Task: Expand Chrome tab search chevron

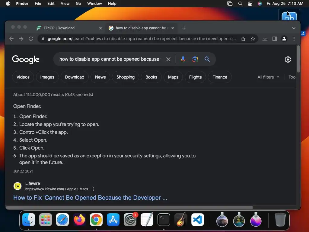Action: 294,28
